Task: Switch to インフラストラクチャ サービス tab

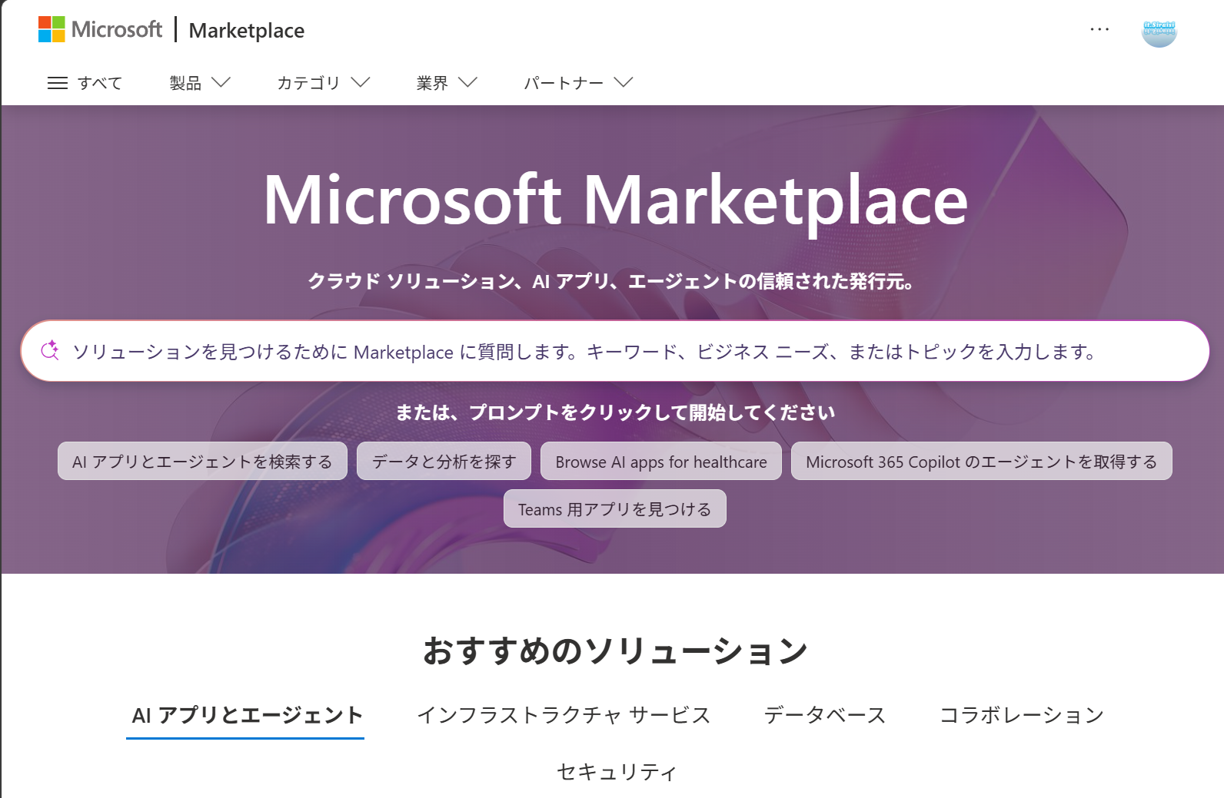Action: (564, 716)
